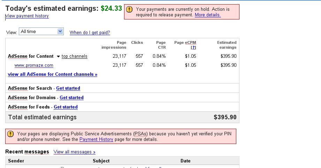The image size is (321, 168).
Task: Open Payment History page from the PSA notice
Action: 96,139
